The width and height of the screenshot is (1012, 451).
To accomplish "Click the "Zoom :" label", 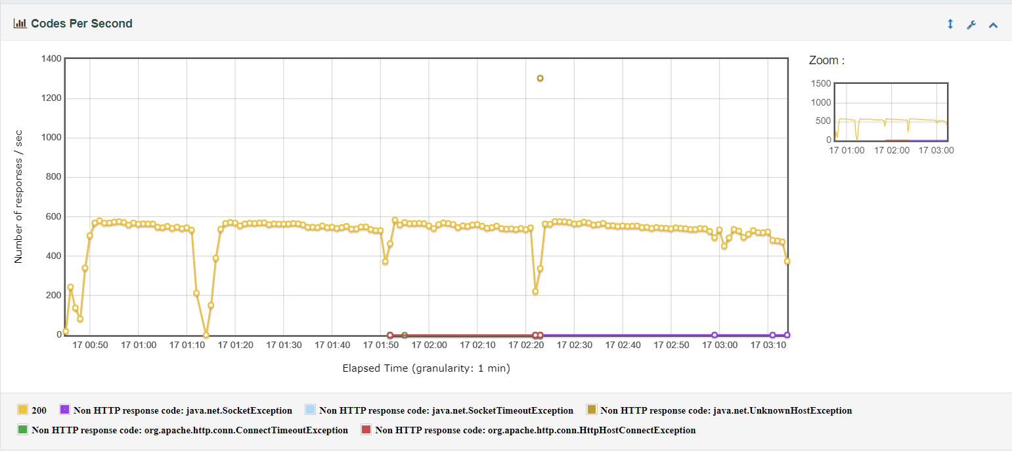I will coord(827,60).
